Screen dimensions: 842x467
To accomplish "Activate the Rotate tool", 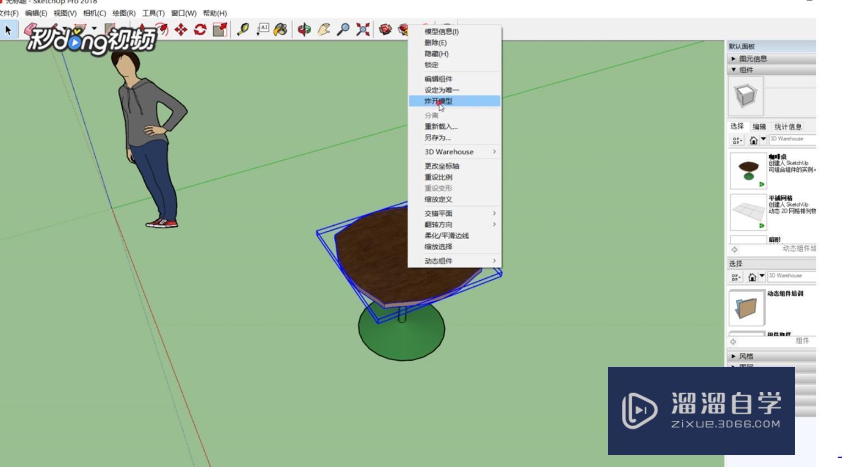I will click(200, 30).
